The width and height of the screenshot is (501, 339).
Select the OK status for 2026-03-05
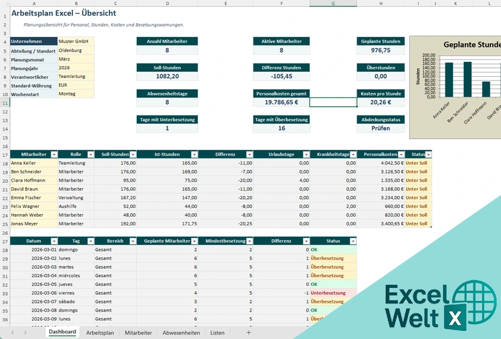[333, 285]
